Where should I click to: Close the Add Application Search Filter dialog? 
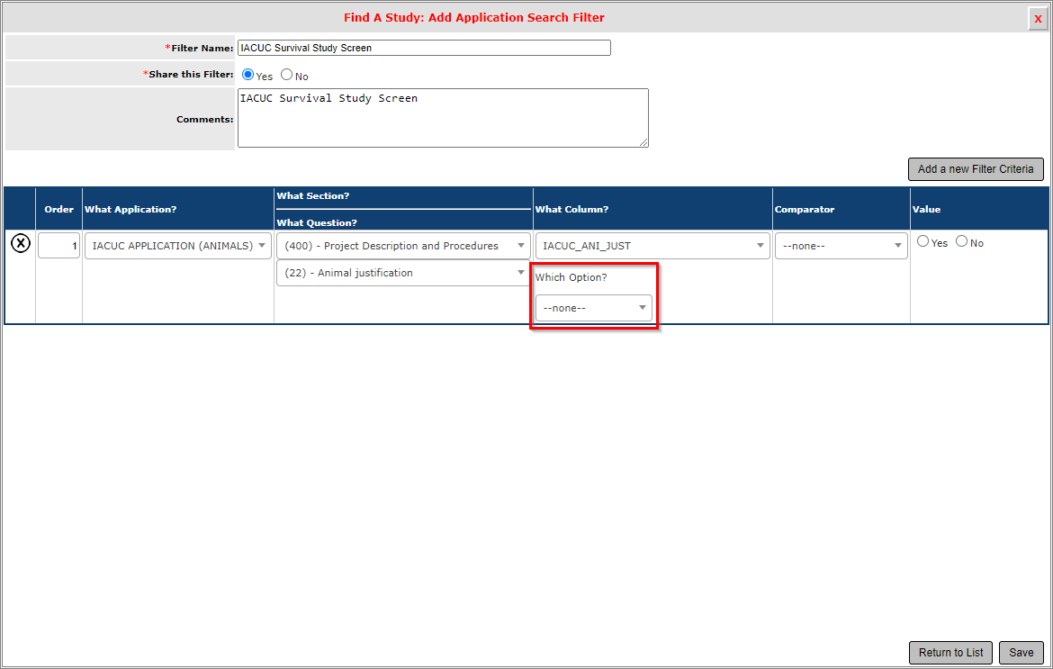point(1038,19)
